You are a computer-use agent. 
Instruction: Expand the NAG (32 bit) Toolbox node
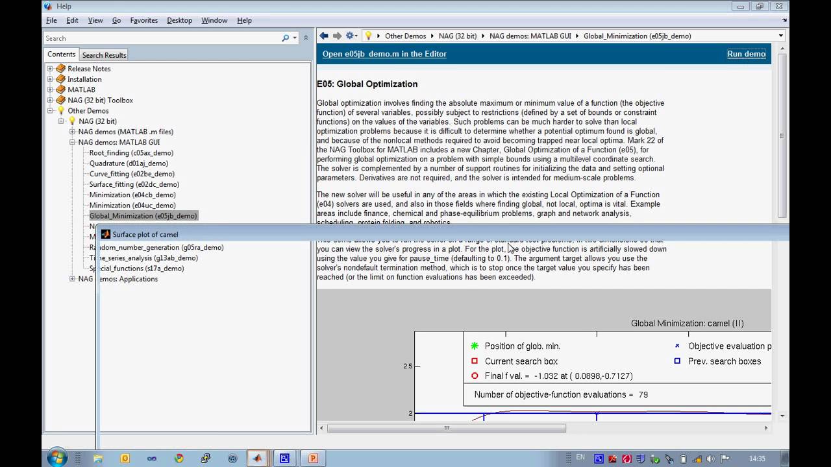coord(50,100)
